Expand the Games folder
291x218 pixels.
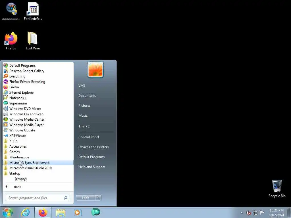point(38,152)
